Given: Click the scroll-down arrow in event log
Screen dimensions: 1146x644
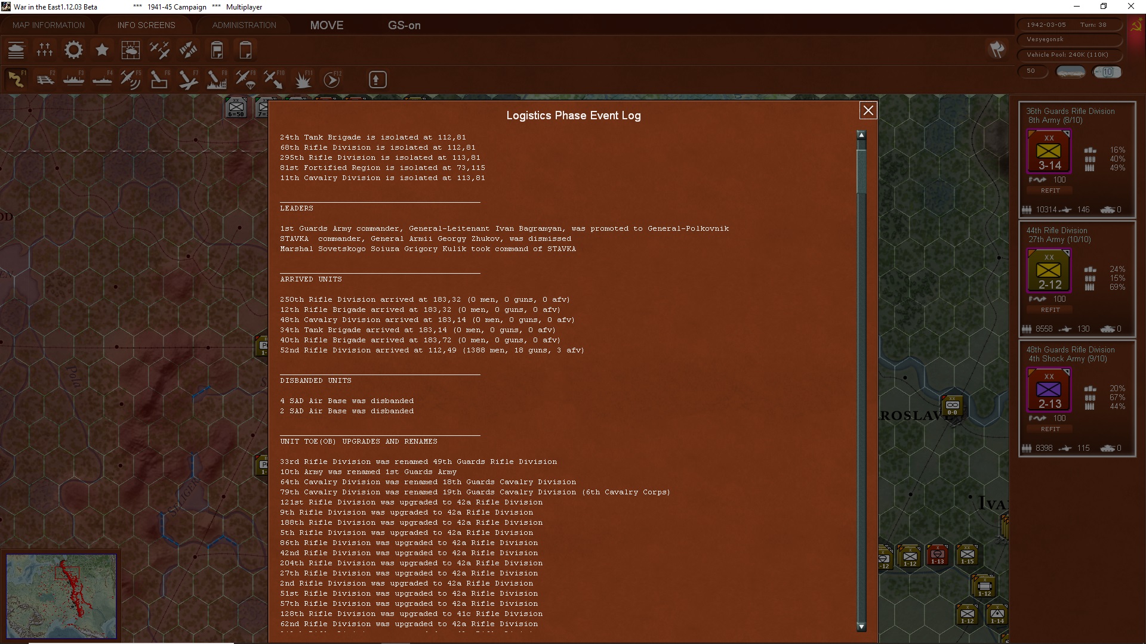Looking at the screenshot, I should pos(861,627).
